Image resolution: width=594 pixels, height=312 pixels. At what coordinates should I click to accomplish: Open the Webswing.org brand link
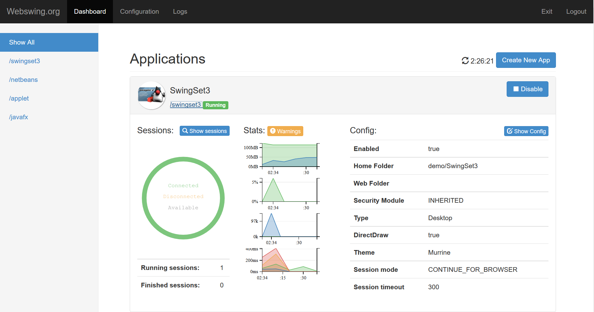(33, 12)
